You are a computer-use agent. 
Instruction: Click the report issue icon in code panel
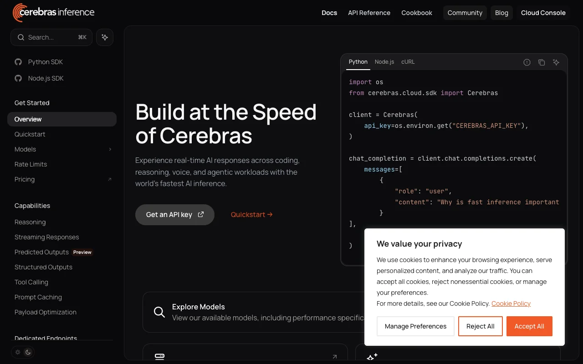(527, 62)
